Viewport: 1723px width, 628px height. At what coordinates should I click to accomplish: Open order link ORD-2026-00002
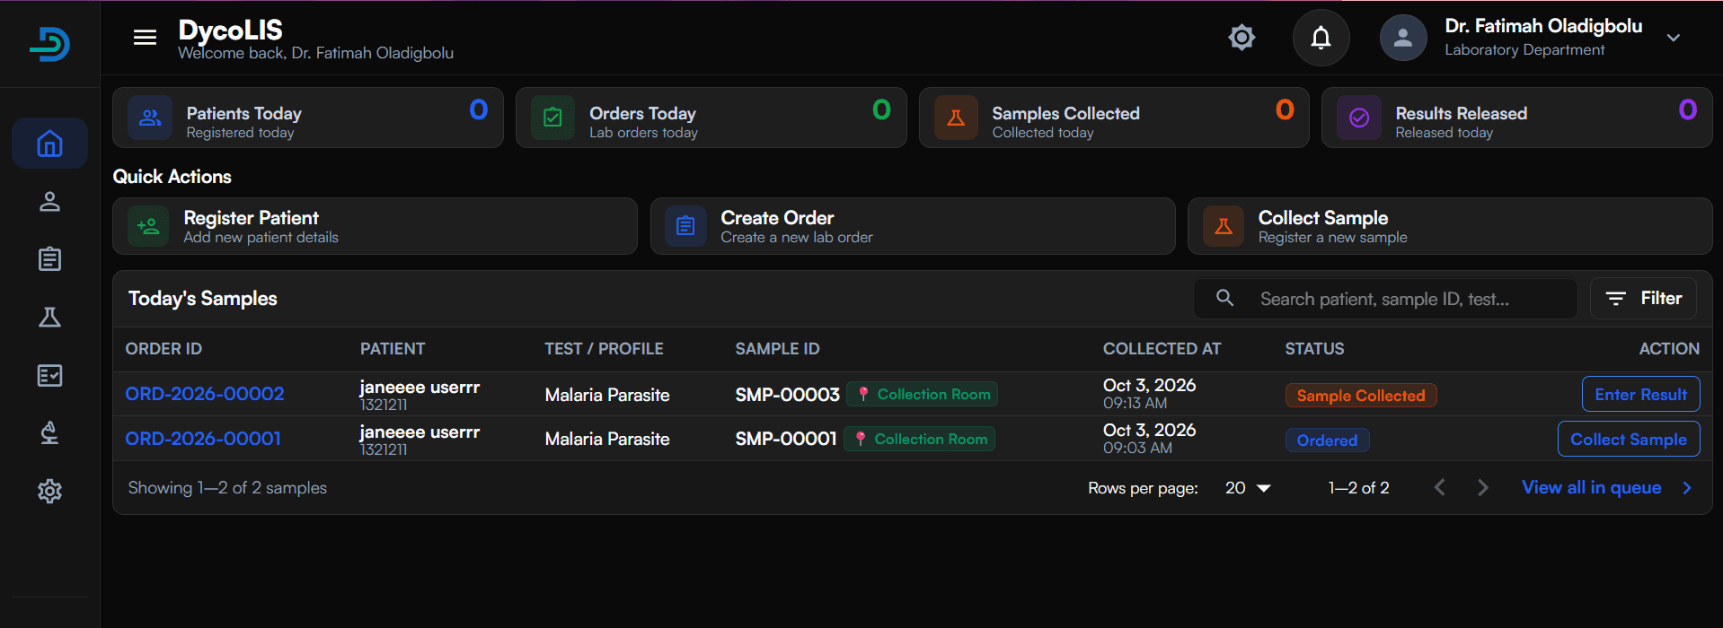pos(205,394)
